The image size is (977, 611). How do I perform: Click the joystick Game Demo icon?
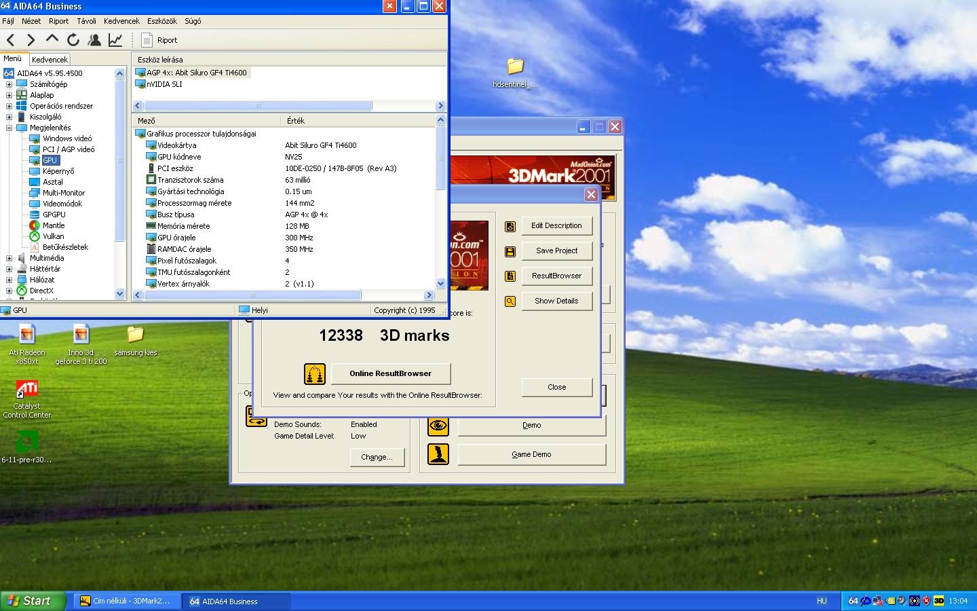[438, 454]
